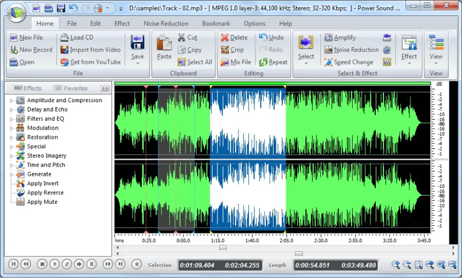Collapse the Effects side panel

coord(104,88)
